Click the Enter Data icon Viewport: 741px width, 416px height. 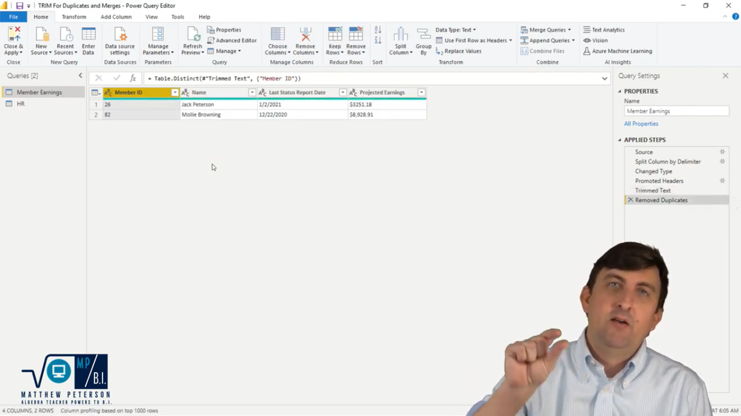coord(88,35)
